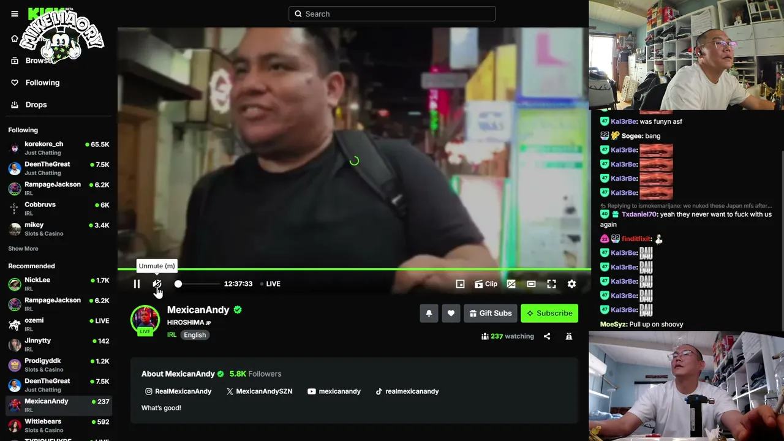
Task: Open Wittlebears recommended channel
Action: tap(59, 425)
